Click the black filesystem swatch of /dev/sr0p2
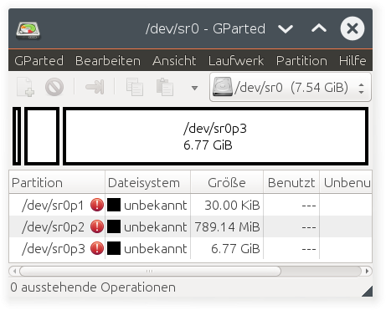The image size is (386, 310). [x=114, y=226]
